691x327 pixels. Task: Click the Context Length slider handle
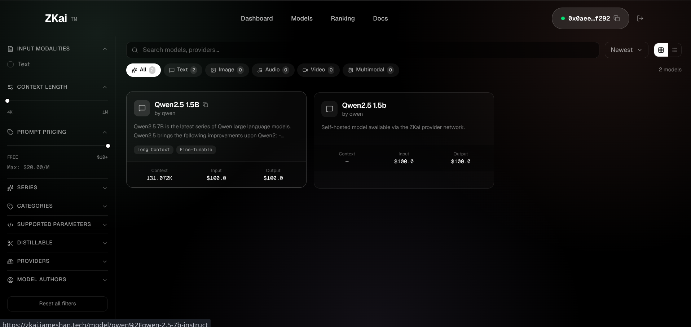coord(7,101)
